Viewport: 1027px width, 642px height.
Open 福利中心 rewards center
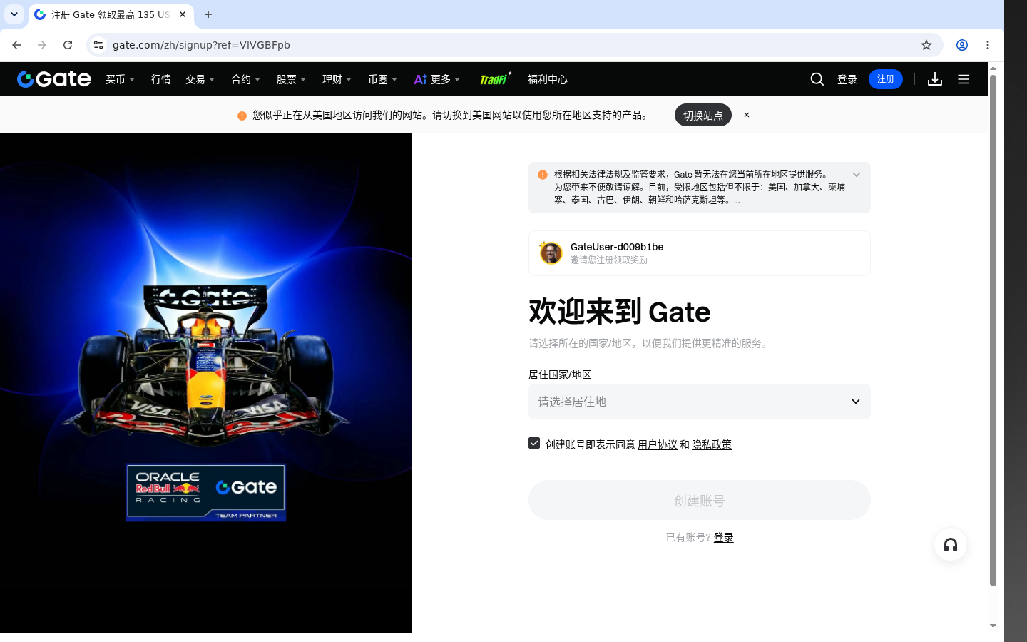[548, 79]
